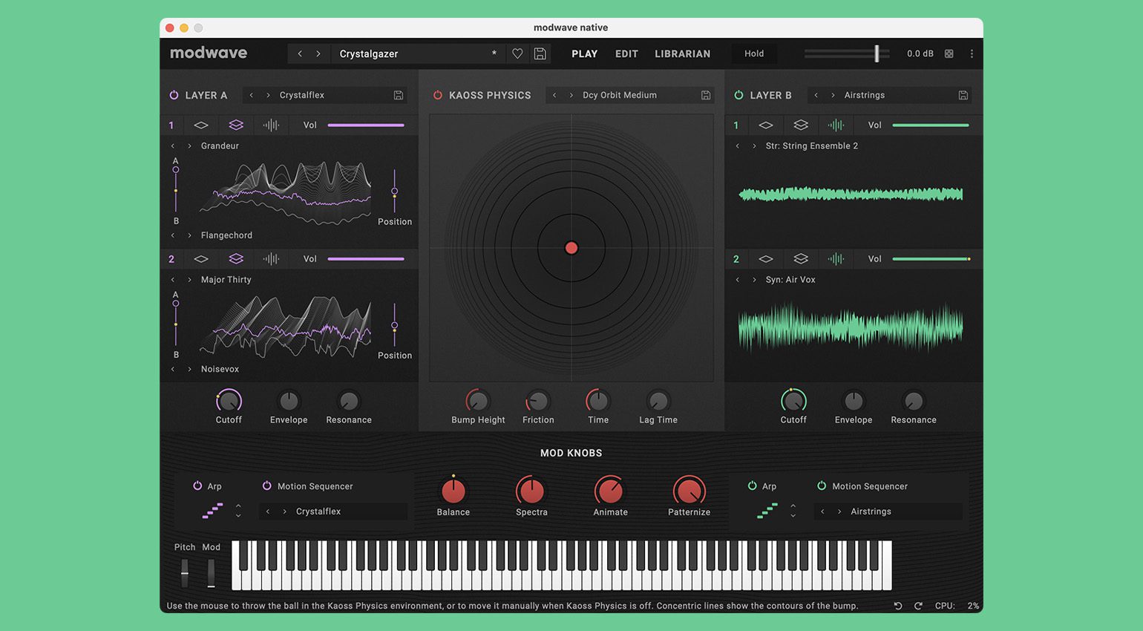
Task: Click the dice randomize icon in the header
Action: click(x=949, y=53)
